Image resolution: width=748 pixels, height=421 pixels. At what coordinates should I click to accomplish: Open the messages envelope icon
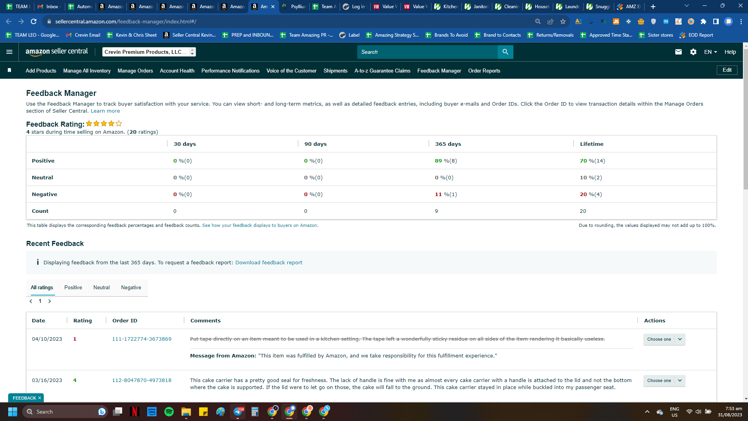(x=679, y=52)
